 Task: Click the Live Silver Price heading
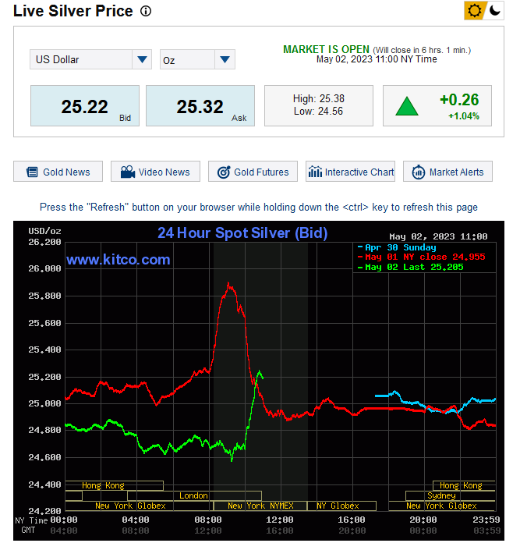pos(73,11)
